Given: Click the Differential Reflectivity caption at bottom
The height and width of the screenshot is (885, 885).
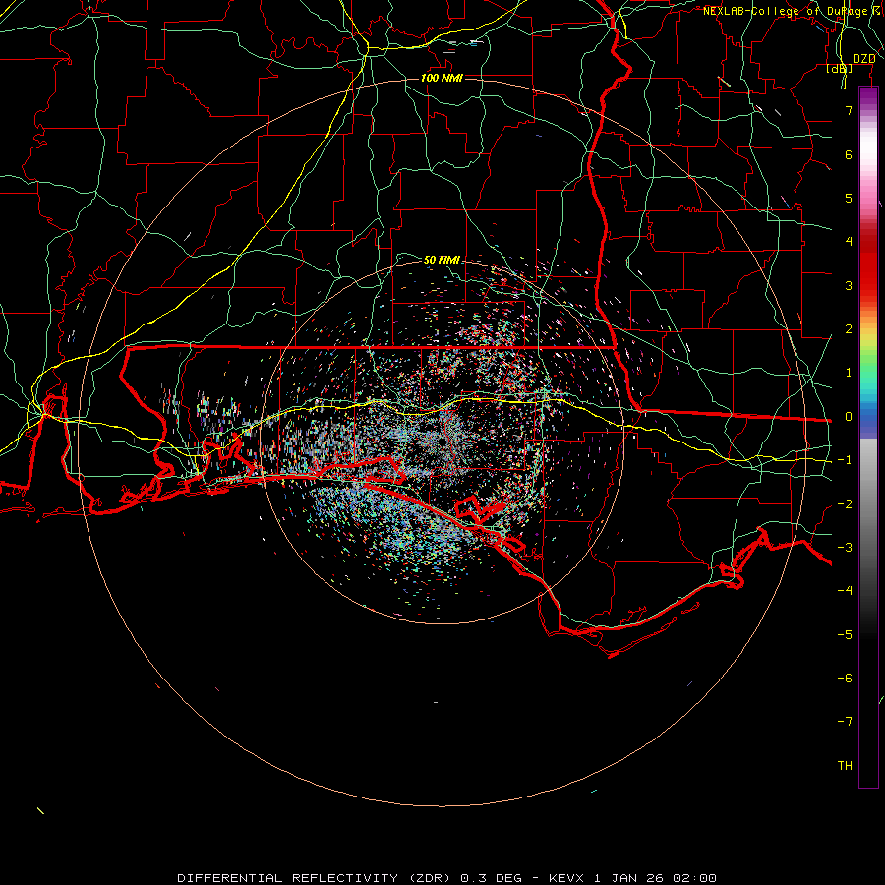Looking at the screenshot, I should coord(447,878).
